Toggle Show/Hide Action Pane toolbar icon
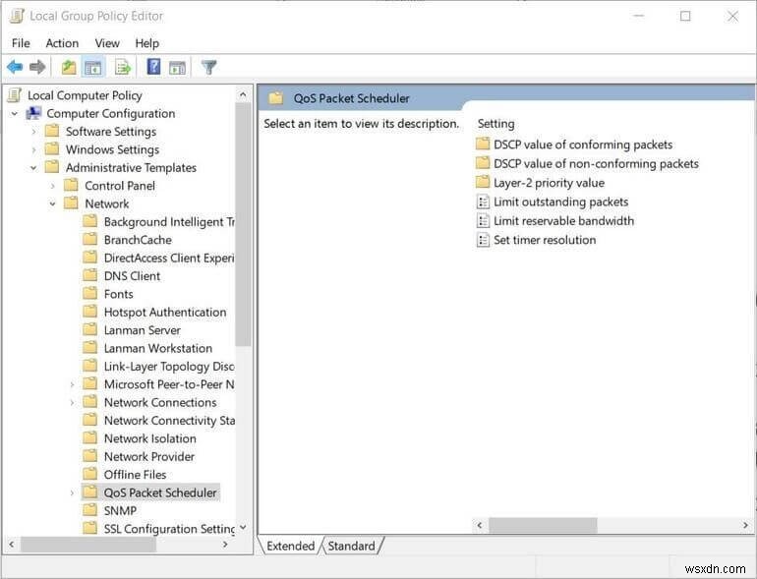Screen dimensions: 757x579 pos(177,68)
